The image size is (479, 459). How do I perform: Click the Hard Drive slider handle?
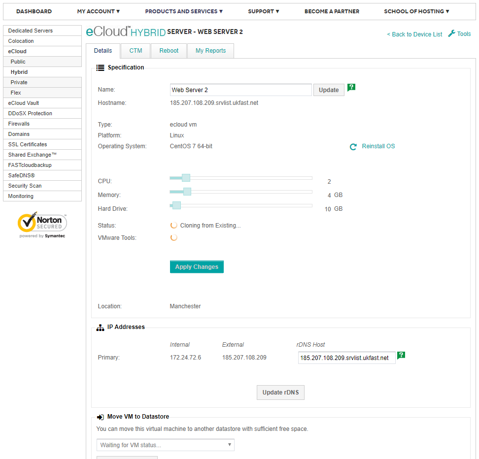tap(176, 205)
